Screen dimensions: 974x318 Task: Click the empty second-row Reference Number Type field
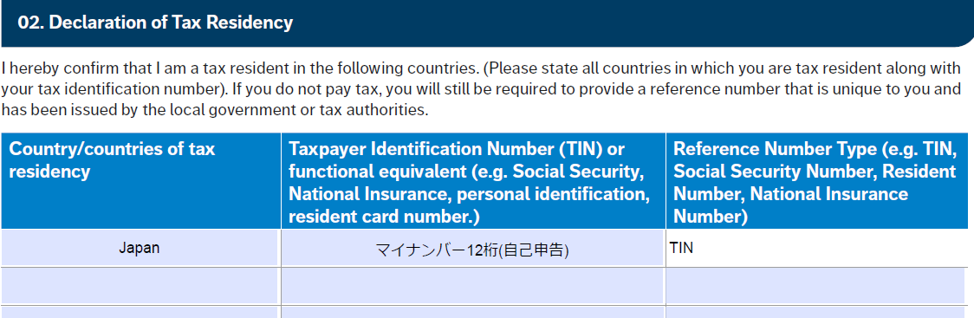click(817, 286)
